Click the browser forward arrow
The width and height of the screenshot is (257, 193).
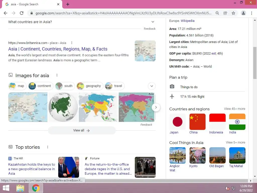(14, 13)
